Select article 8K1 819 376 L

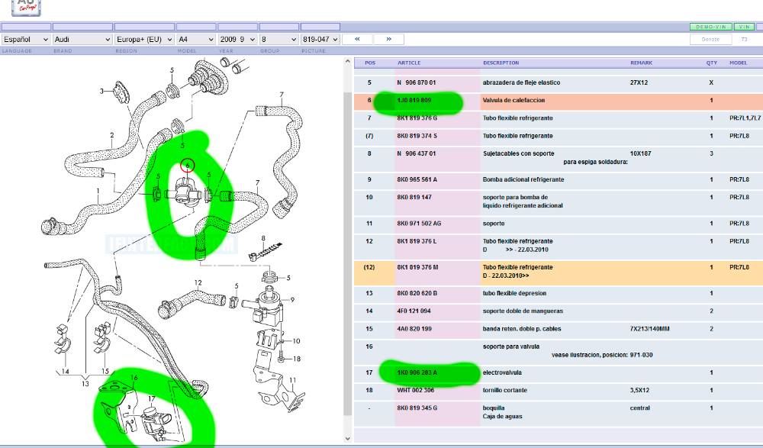pos(417,241)
